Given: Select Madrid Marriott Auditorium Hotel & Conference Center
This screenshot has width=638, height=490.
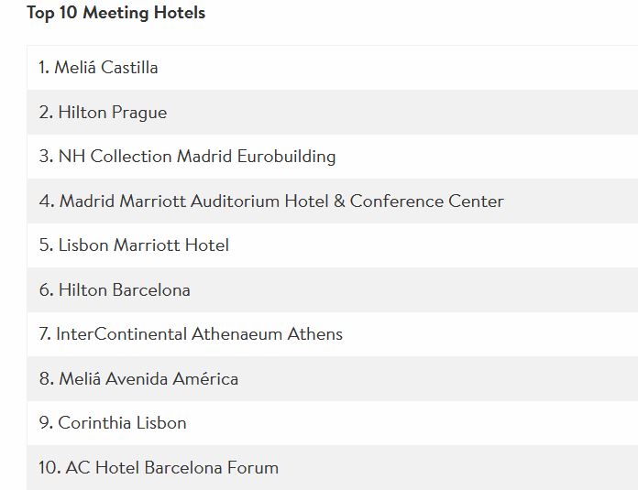Looking at the screenshot, I should [x=333, y=201].
